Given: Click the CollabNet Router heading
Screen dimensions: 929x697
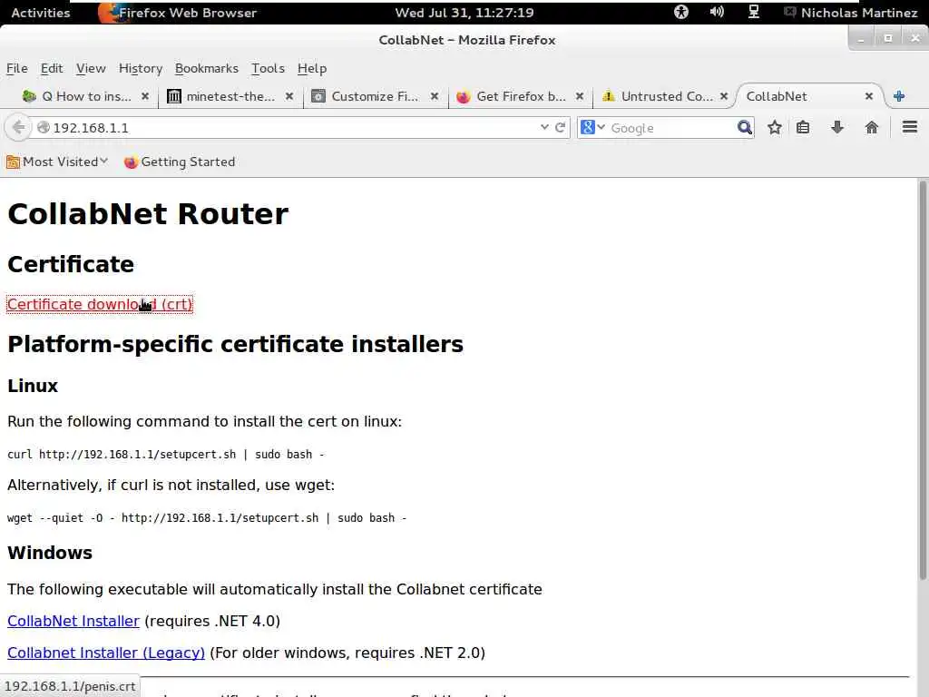Looking at the screenshot, I should pos(148,214).
